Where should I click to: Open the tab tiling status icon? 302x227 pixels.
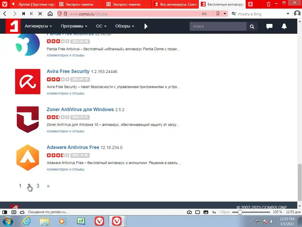(x=14, y=212)
